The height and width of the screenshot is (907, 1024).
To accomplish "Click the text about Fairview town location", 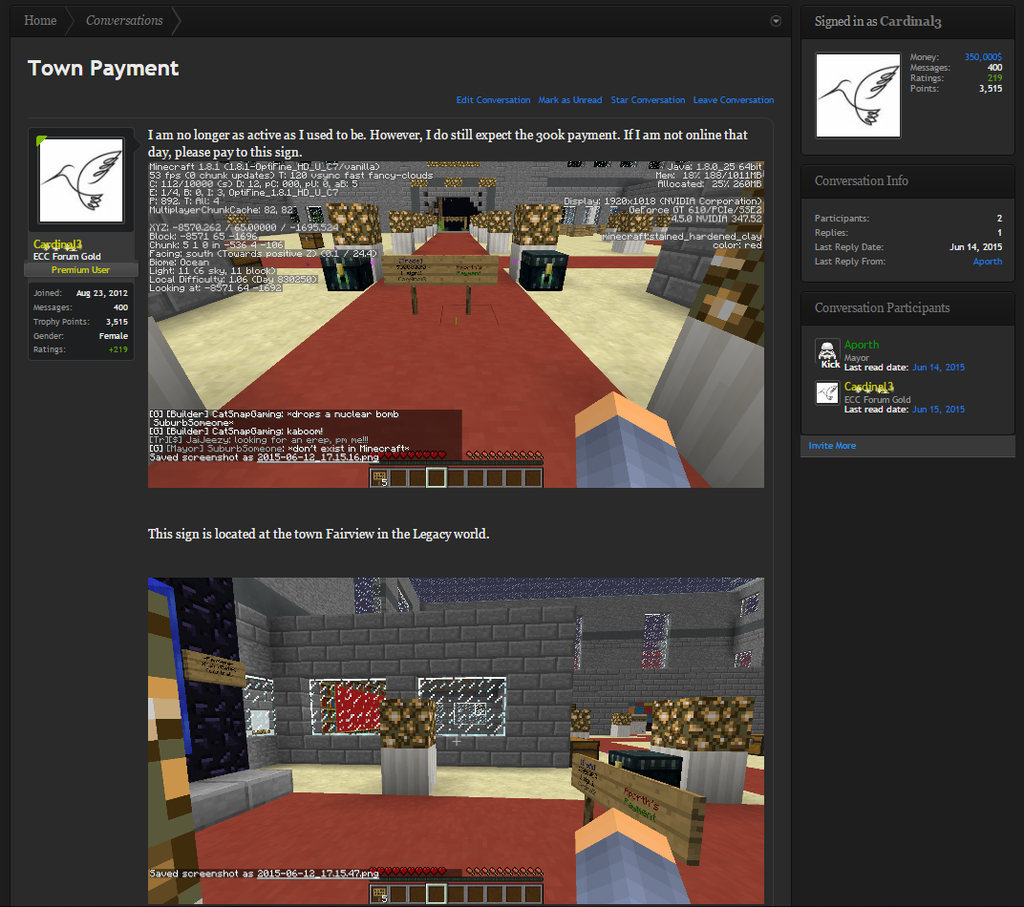I will [x=318, y=534].
